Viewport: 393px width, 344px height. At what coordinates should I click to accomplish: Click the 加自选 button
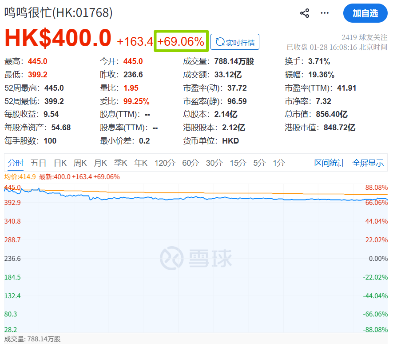pyautogui.click(x=365, y=13)
